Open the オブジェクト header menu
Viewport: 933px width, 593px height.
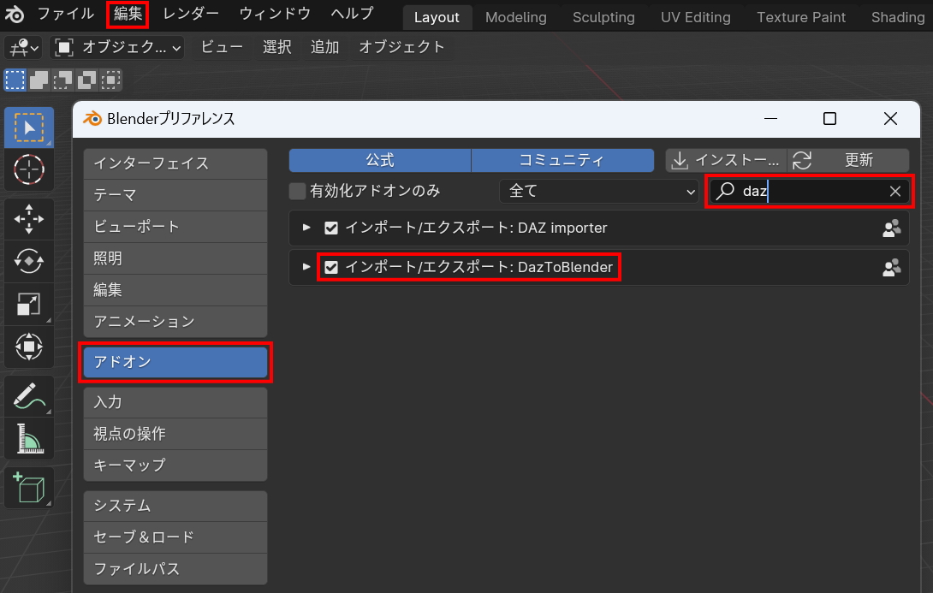pos(401,47)
